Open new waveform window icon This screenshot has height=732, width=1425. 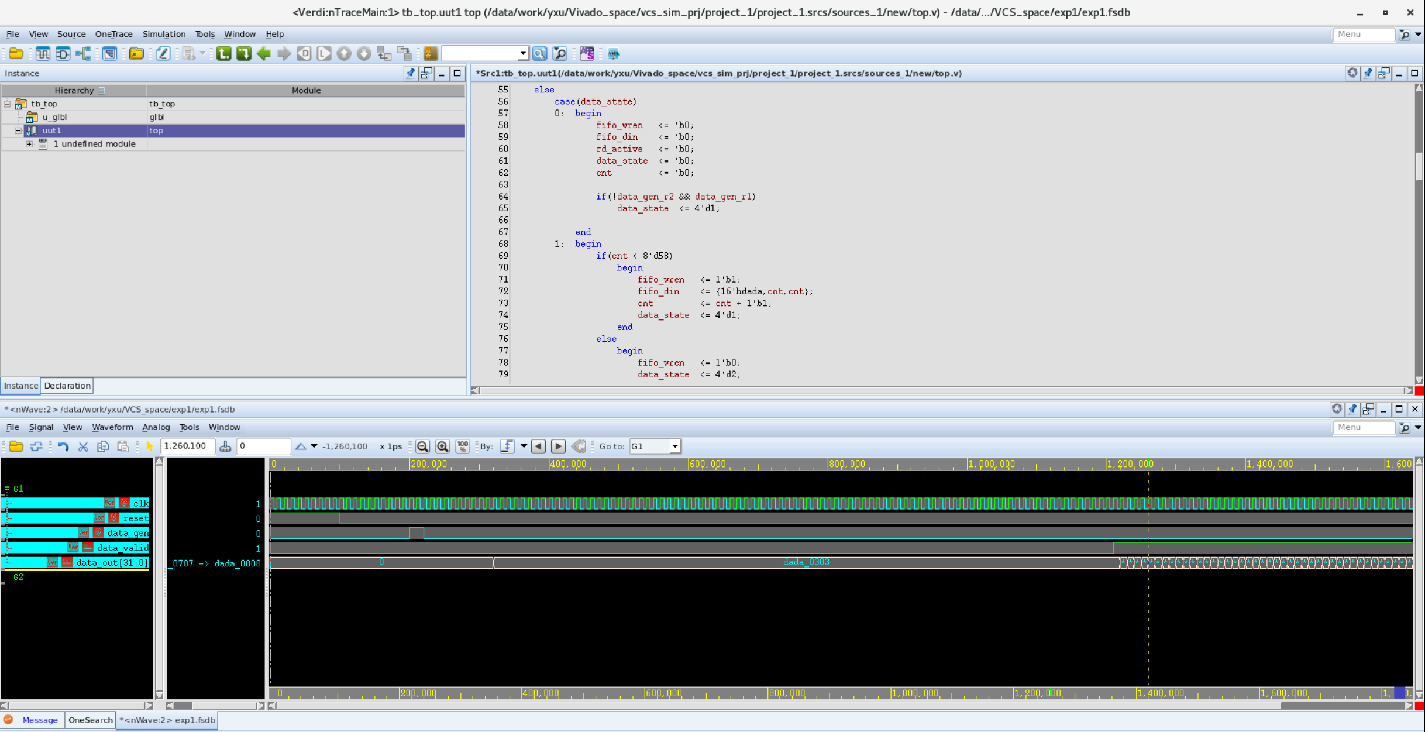[x=43, y=54]
